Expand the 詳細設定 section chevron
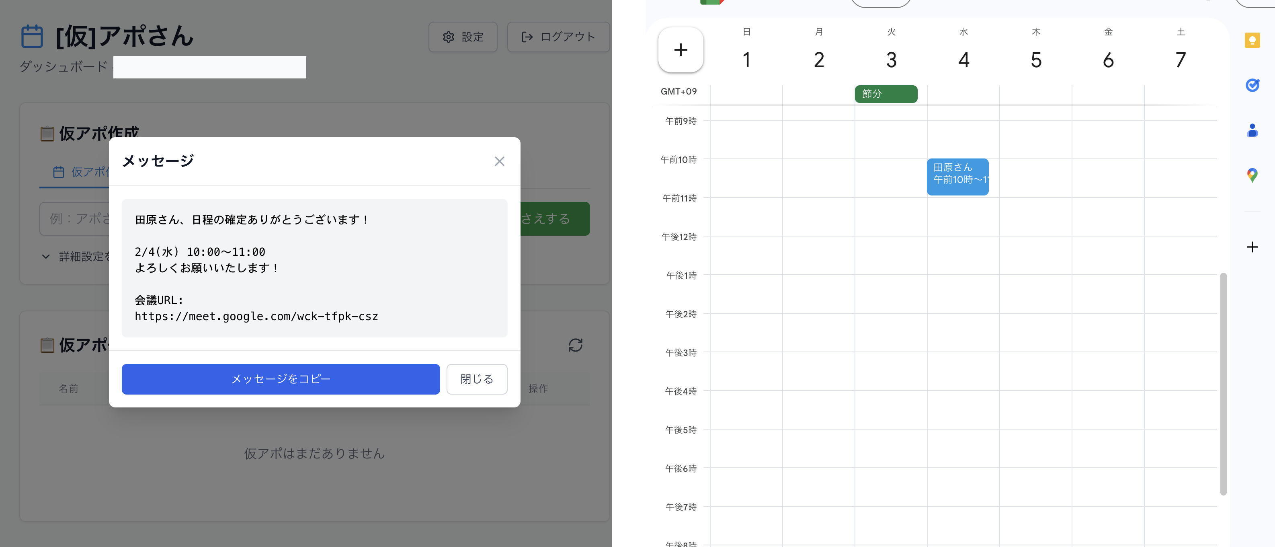Image resolution: width=1275 pixels, height=547 pixels. [x=45, y=256]
